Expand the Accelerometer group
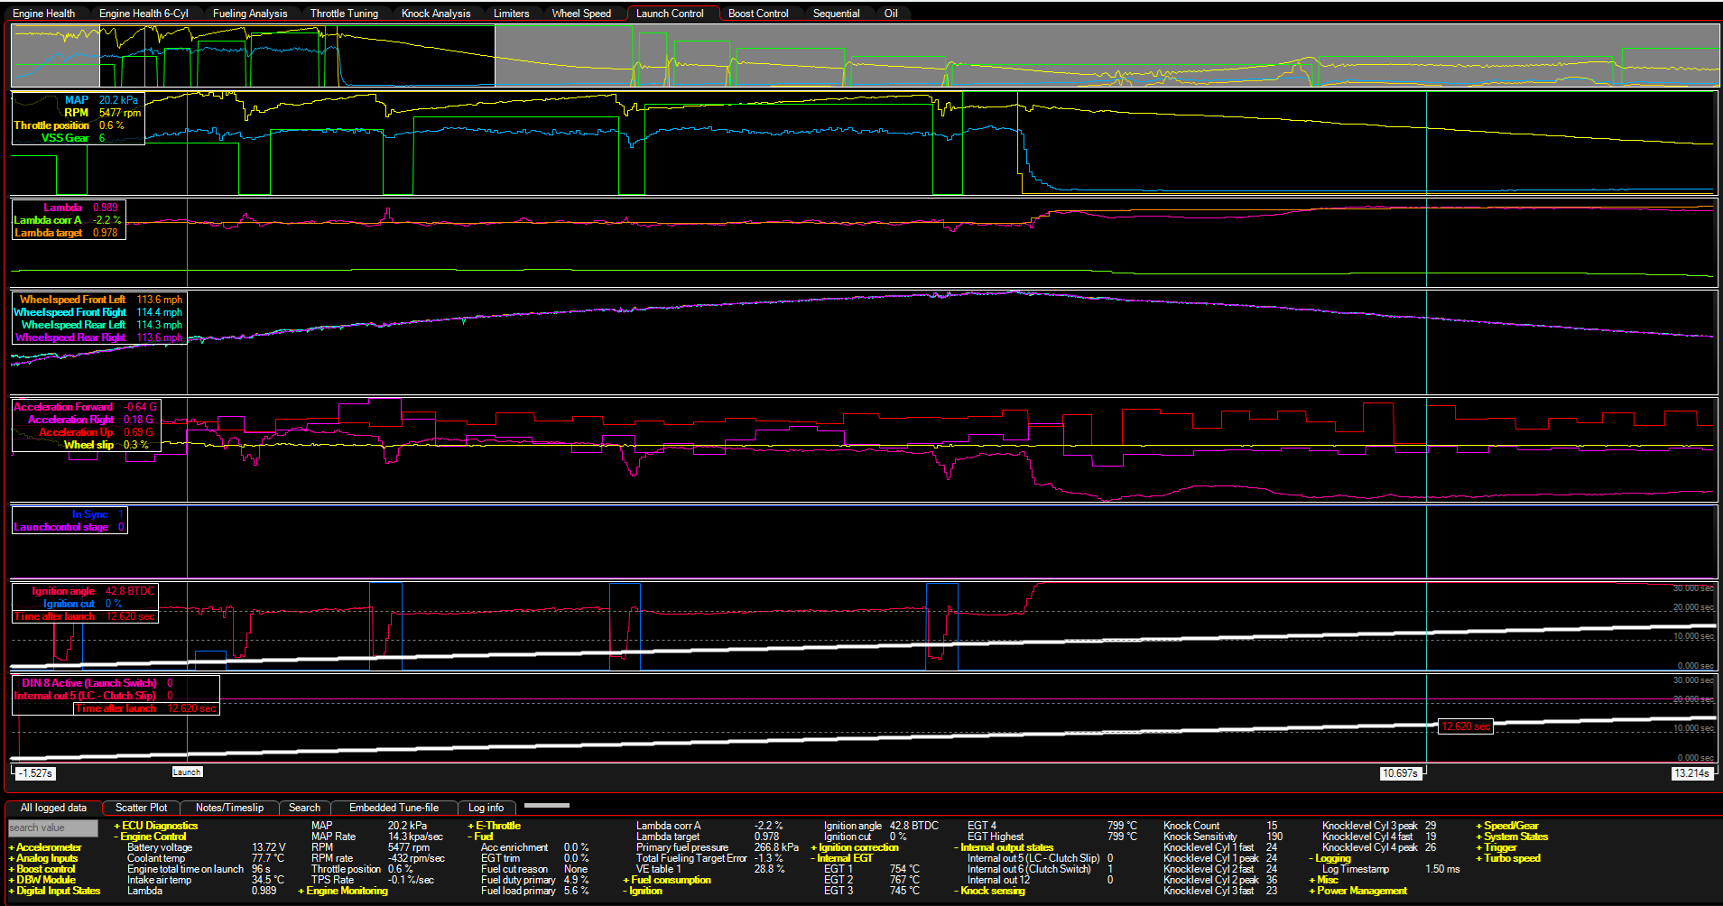This screenshot has height=906, width=1723. tap(45, 847)
